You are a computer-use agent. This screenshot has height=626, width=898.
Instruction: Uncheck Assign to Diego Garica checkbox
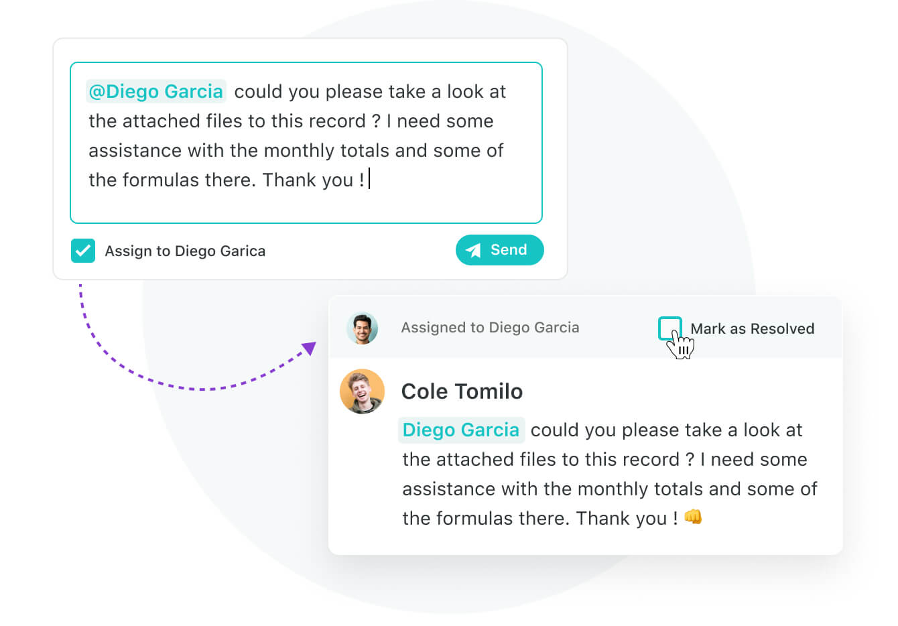coord(83,251)
